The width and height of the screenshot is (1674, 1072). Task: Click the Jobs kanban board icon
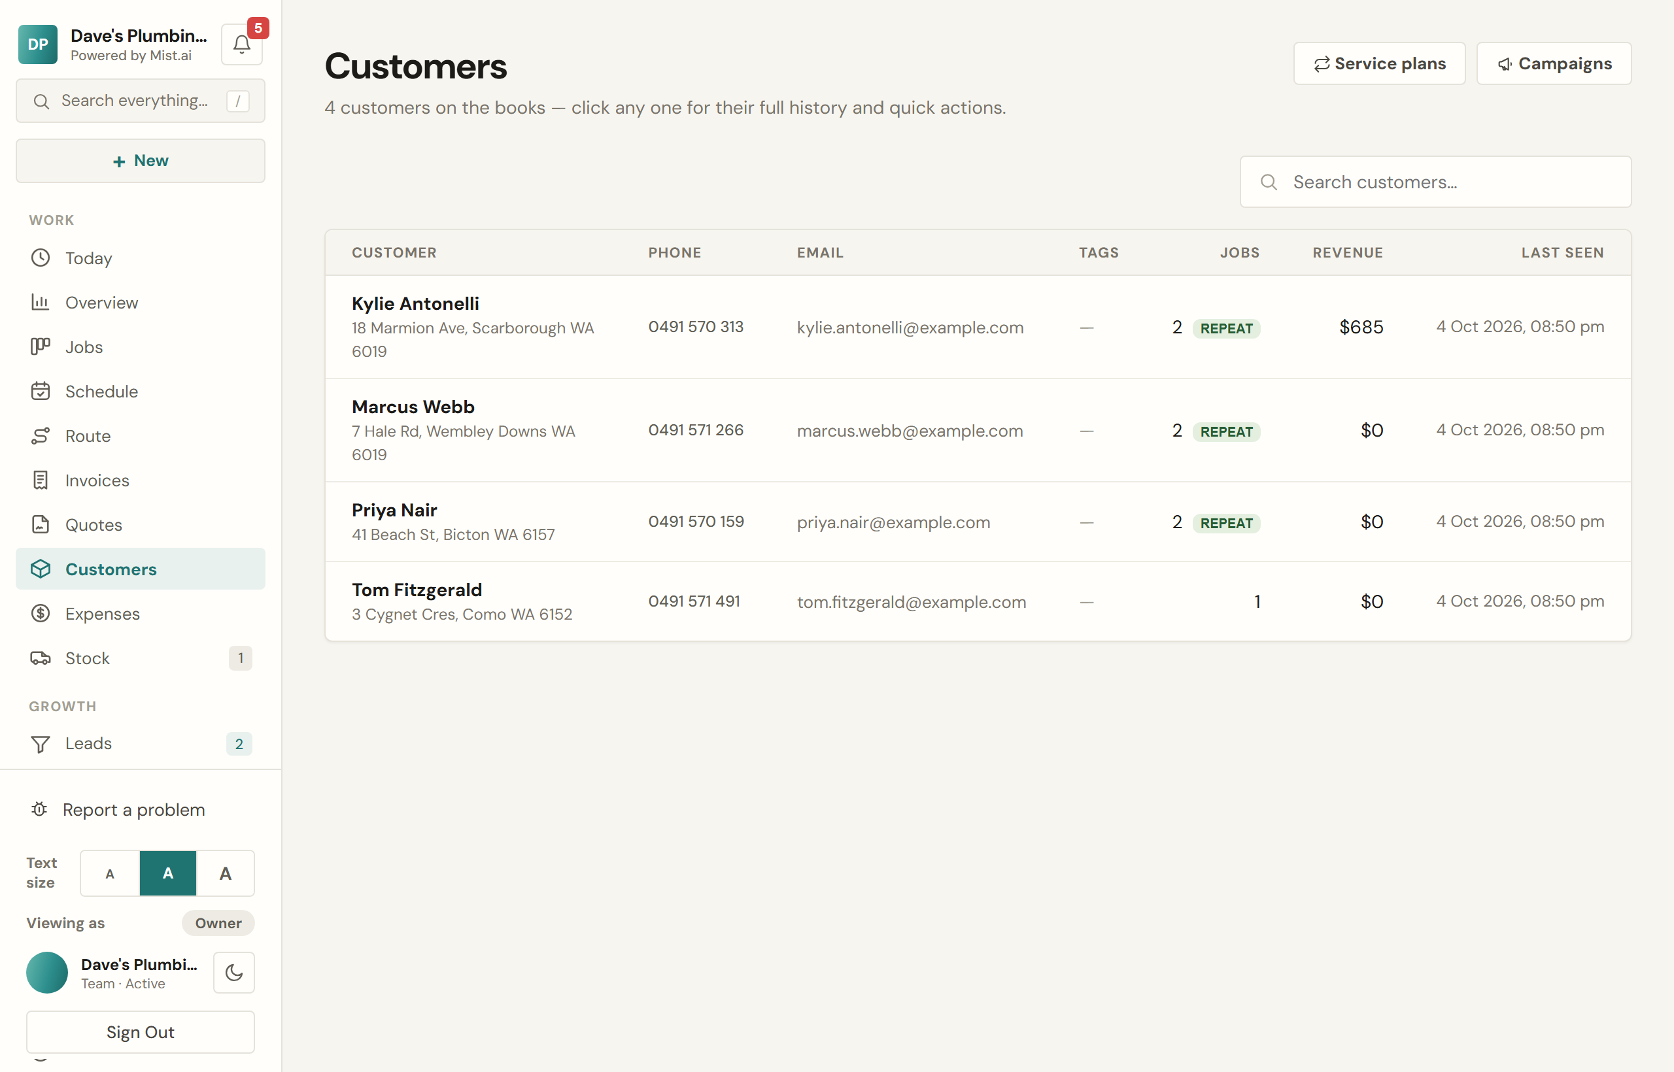point(41,346)
